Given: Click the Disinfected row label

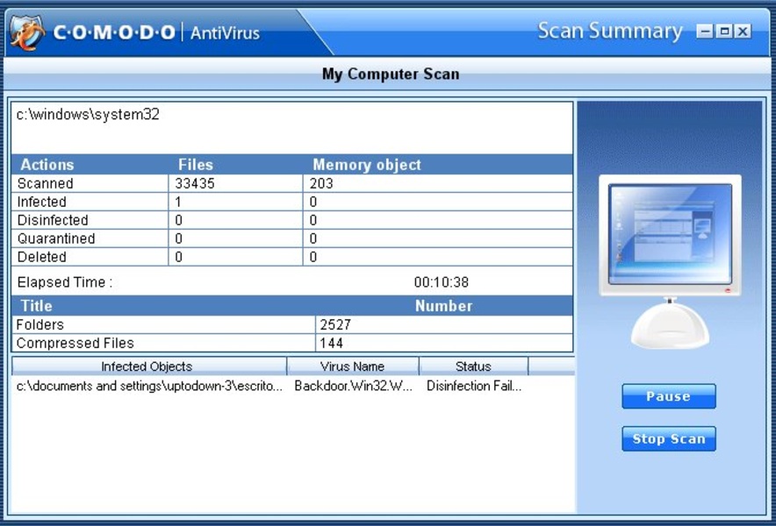Looking at the screenshot, I should coord(53,220).
